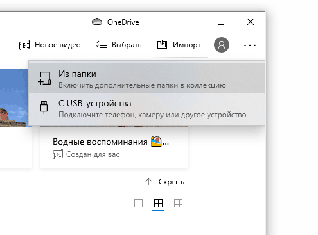Viewport: 318px width, 235px height.
Task: Hide the section with Скрыть
Action: pyautogui.click(x=172, y=182)
